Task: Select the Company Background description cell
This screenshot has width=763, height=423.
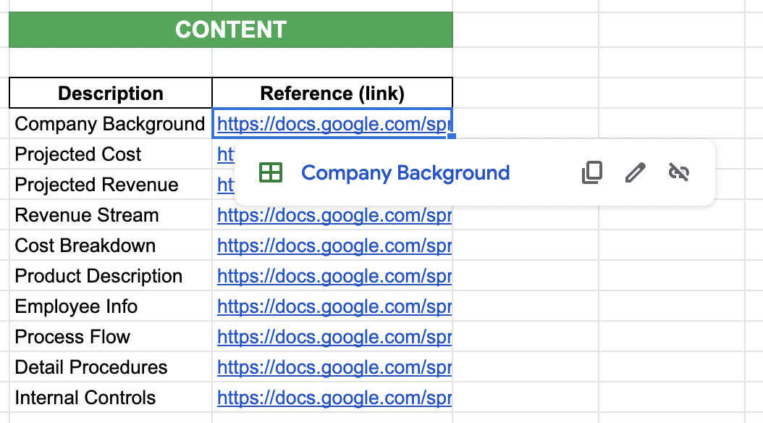Action: click(109, 124)
